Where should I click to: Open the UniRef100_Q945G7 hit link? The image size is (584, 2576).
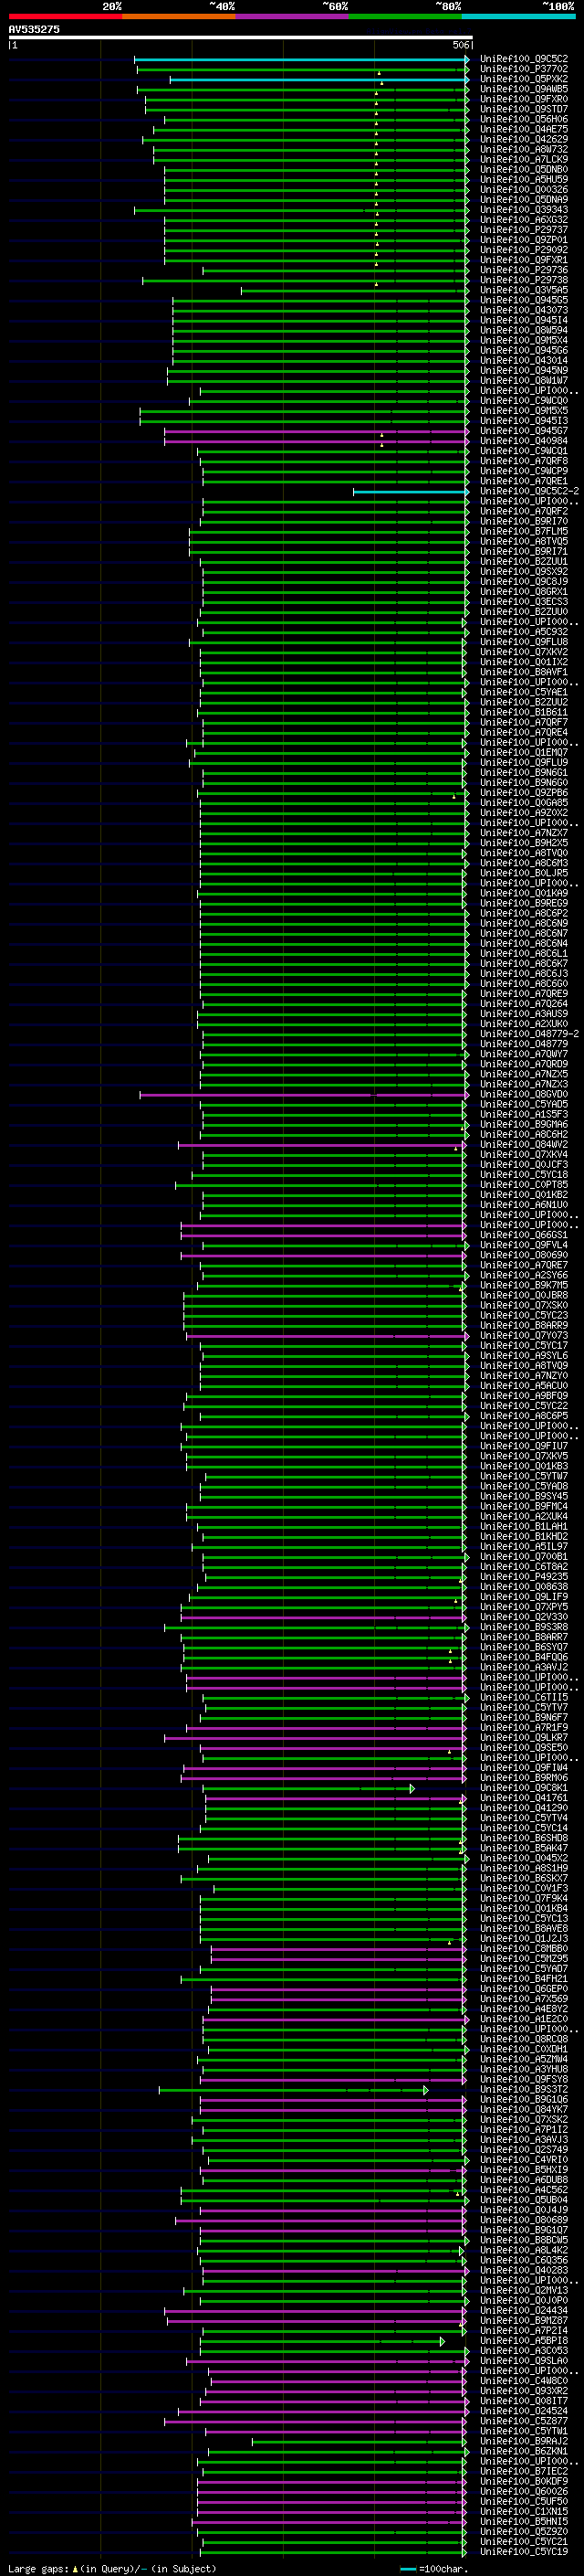pyautogui.click(x=524, y=431)
